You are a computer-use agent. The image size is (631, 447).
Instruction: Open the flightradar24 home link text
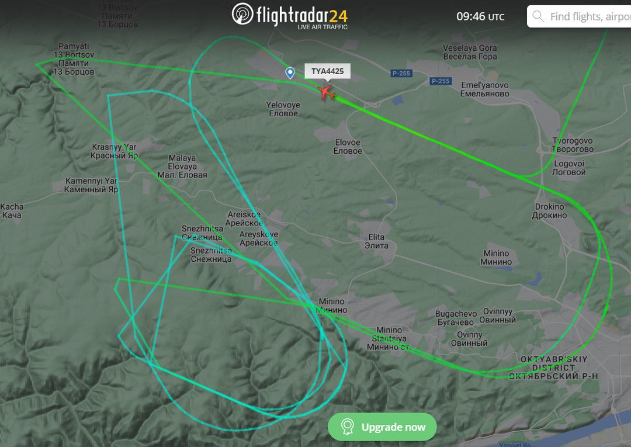(302, 16)
